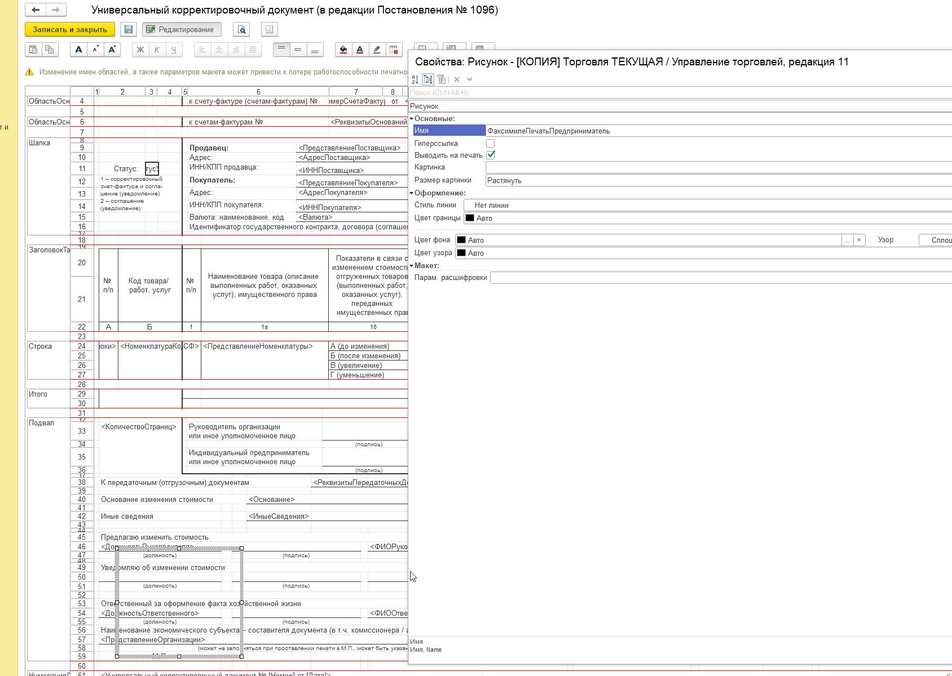The width and height of the screenshot is (952, 676).
Task: Uncheck the 'Выводить на печать' checkbox
Action: [491, 155]
